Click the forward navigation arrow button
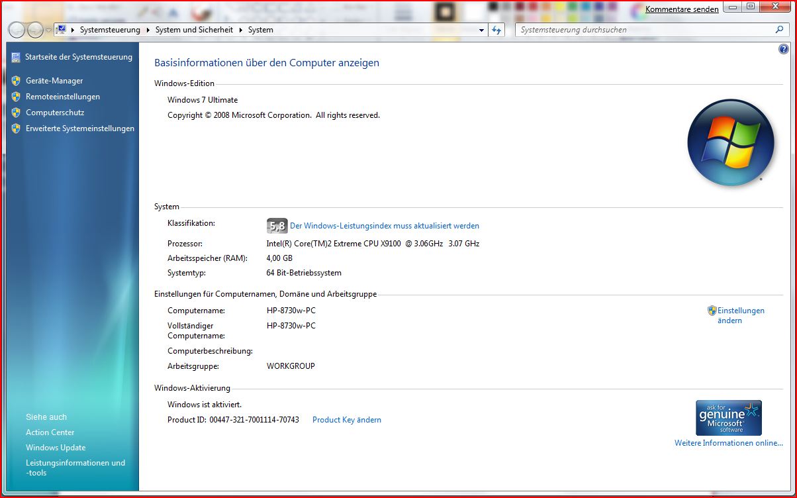This screenshot has width=797, height=498. [35, 30]
